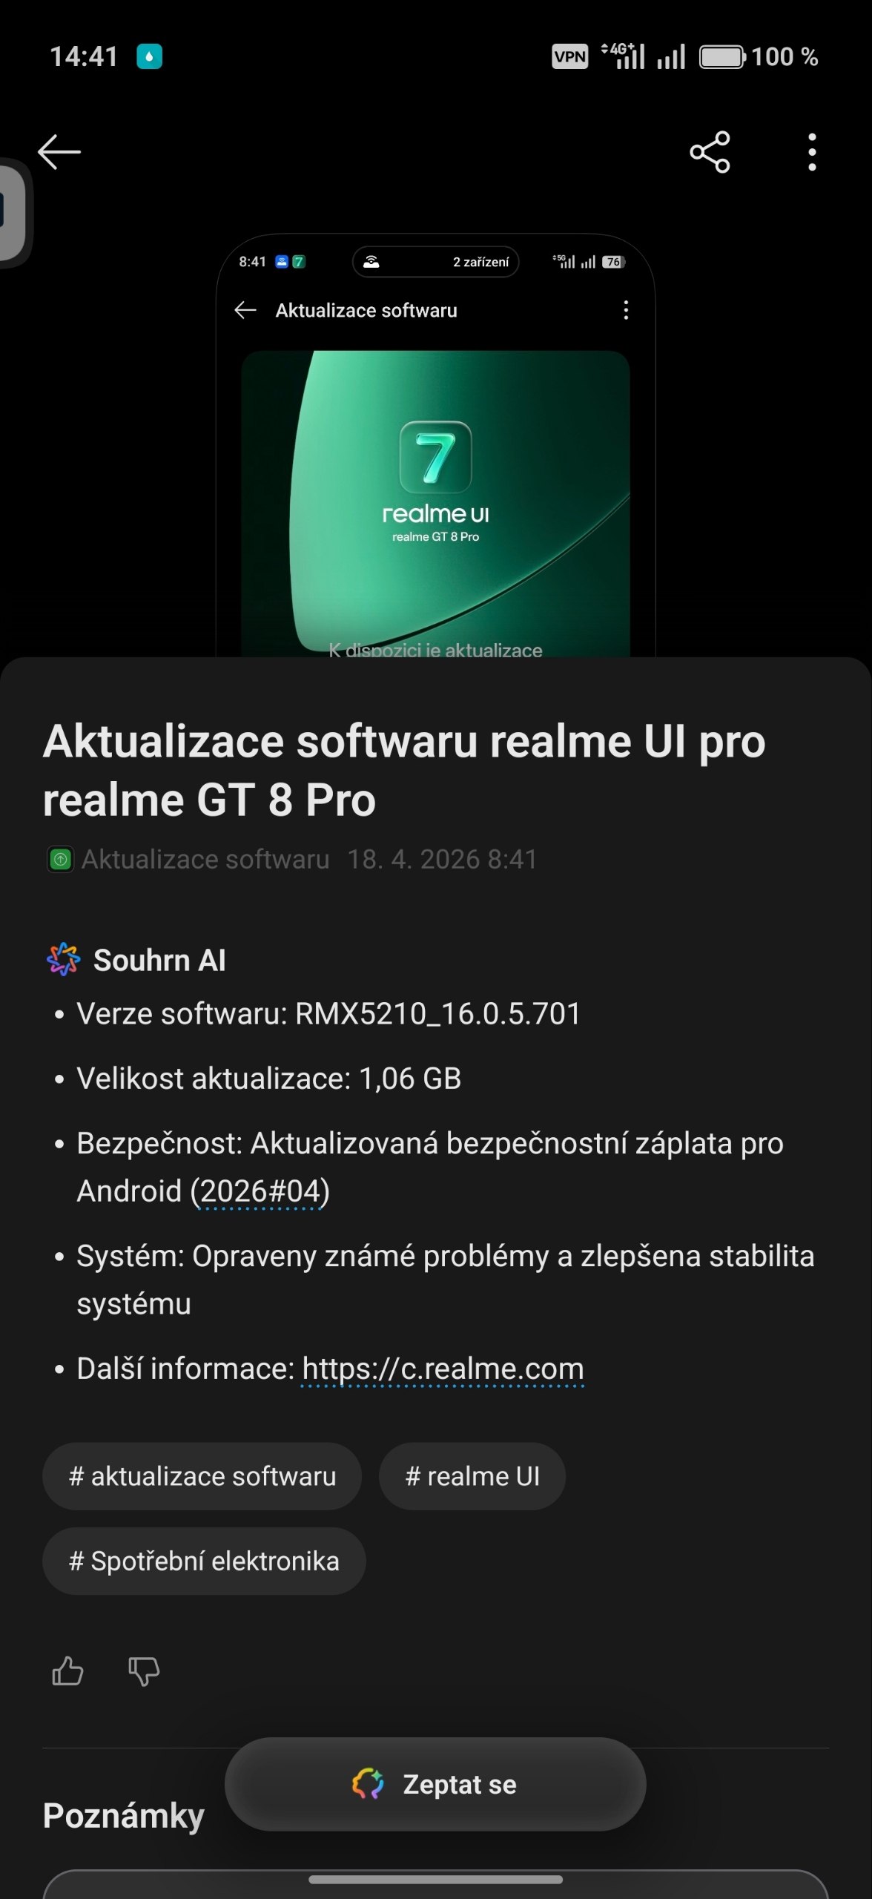This screenshot has width=872, height=1899.
Task: Tap the notes input field under Poznámky
Action: [x=435, y=1884]
